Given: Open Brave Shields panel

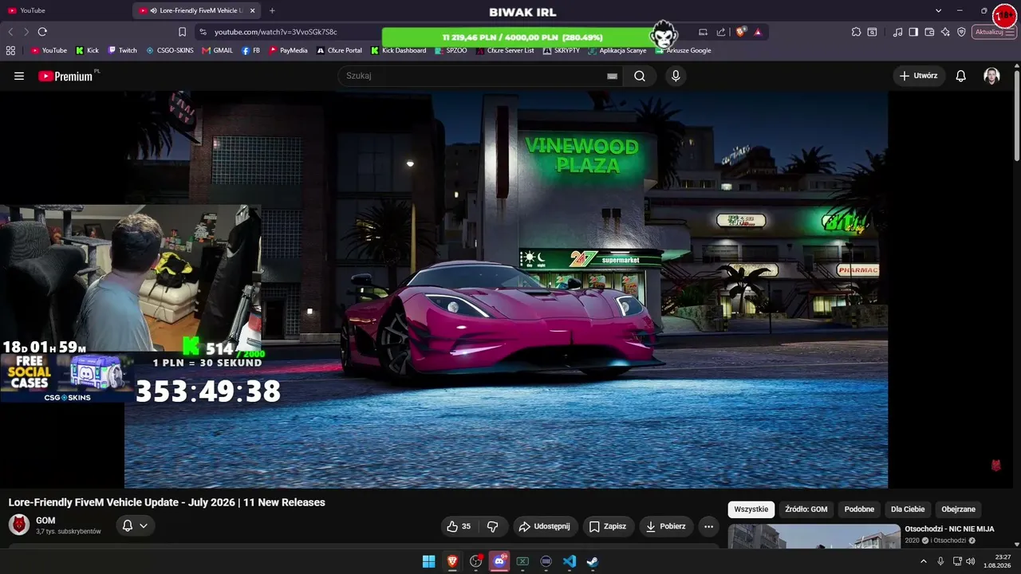Looking at the screenshot, I should tap(741, 32).
